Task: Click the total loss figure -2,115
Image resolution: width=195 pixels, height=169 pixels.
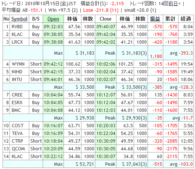Action: 117,4
